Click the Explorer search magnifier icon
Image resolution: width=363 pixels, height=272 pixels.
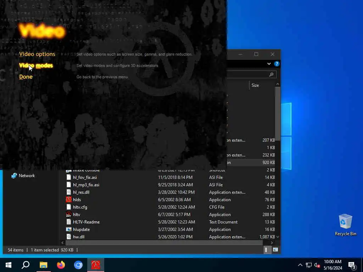[271, 74]
